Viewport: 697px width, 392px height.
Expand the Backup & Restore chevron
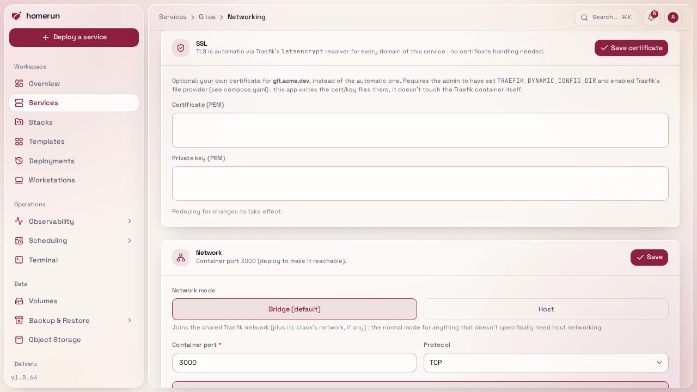(130, 321)
